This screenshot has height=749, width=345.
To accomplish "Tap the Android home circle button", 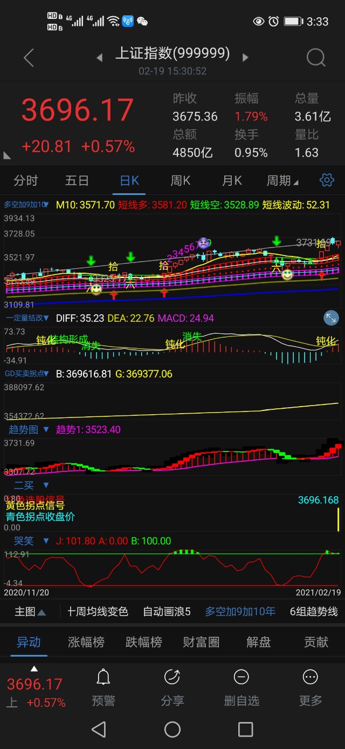I will pos(172,730).
